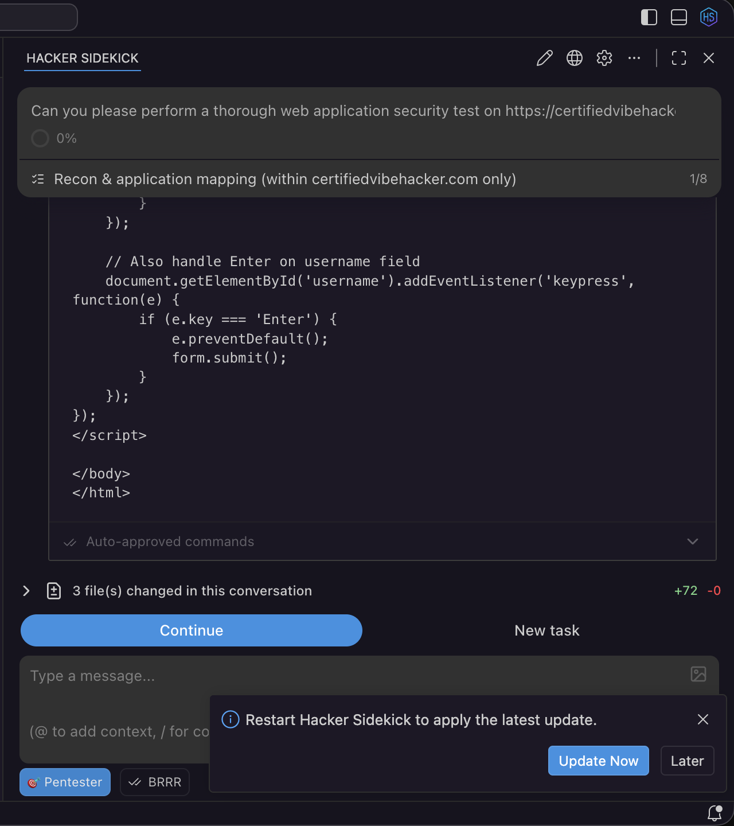Toggle the BRRR auto-approve option
Image resolution: width=734 pixels, height=826 pixels.
coord(155,782)
